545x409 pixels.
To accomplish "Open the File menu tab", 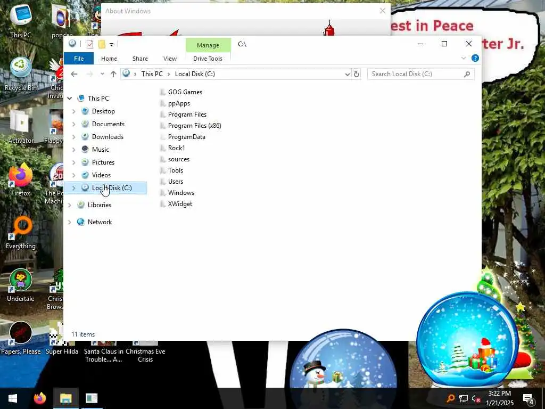I will (79, 59).
